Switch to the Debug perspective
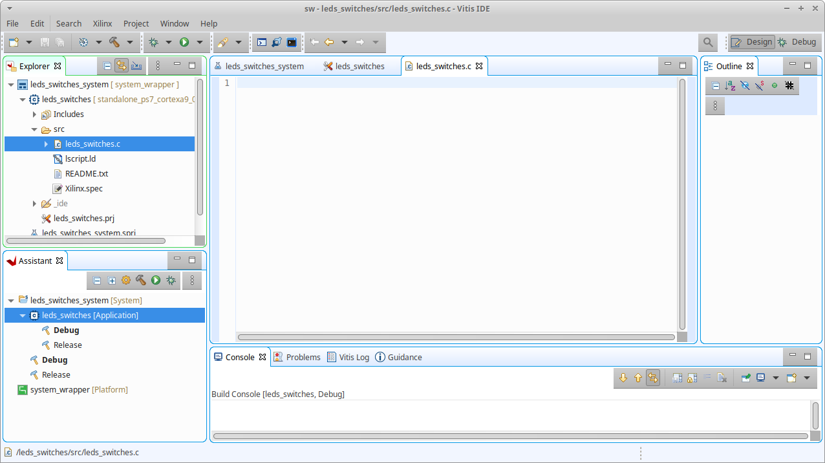This screenshot has width=825, height=463. pyautogui.click(x=797, y=42)
